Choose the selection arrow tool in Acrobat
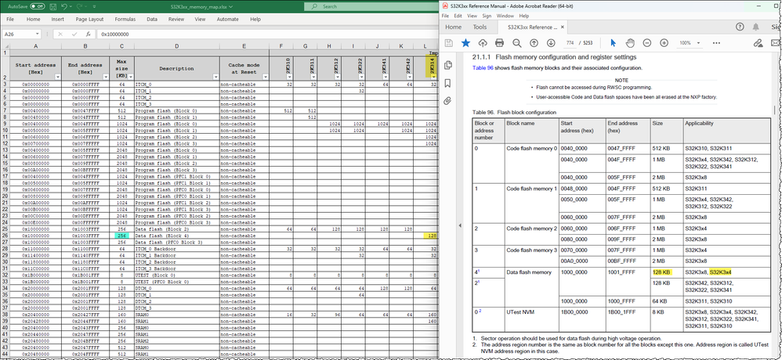The image size is (782, 360). [x=613, y=43]
